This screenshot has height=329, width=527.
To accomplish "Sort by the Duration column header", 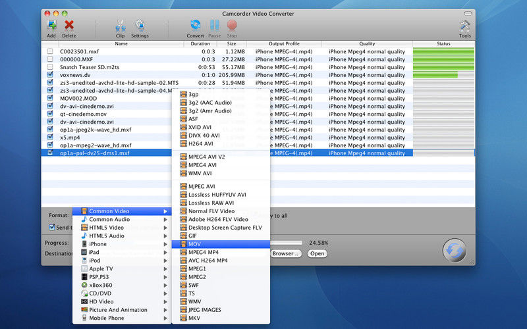I will click(x=200, y=43).
